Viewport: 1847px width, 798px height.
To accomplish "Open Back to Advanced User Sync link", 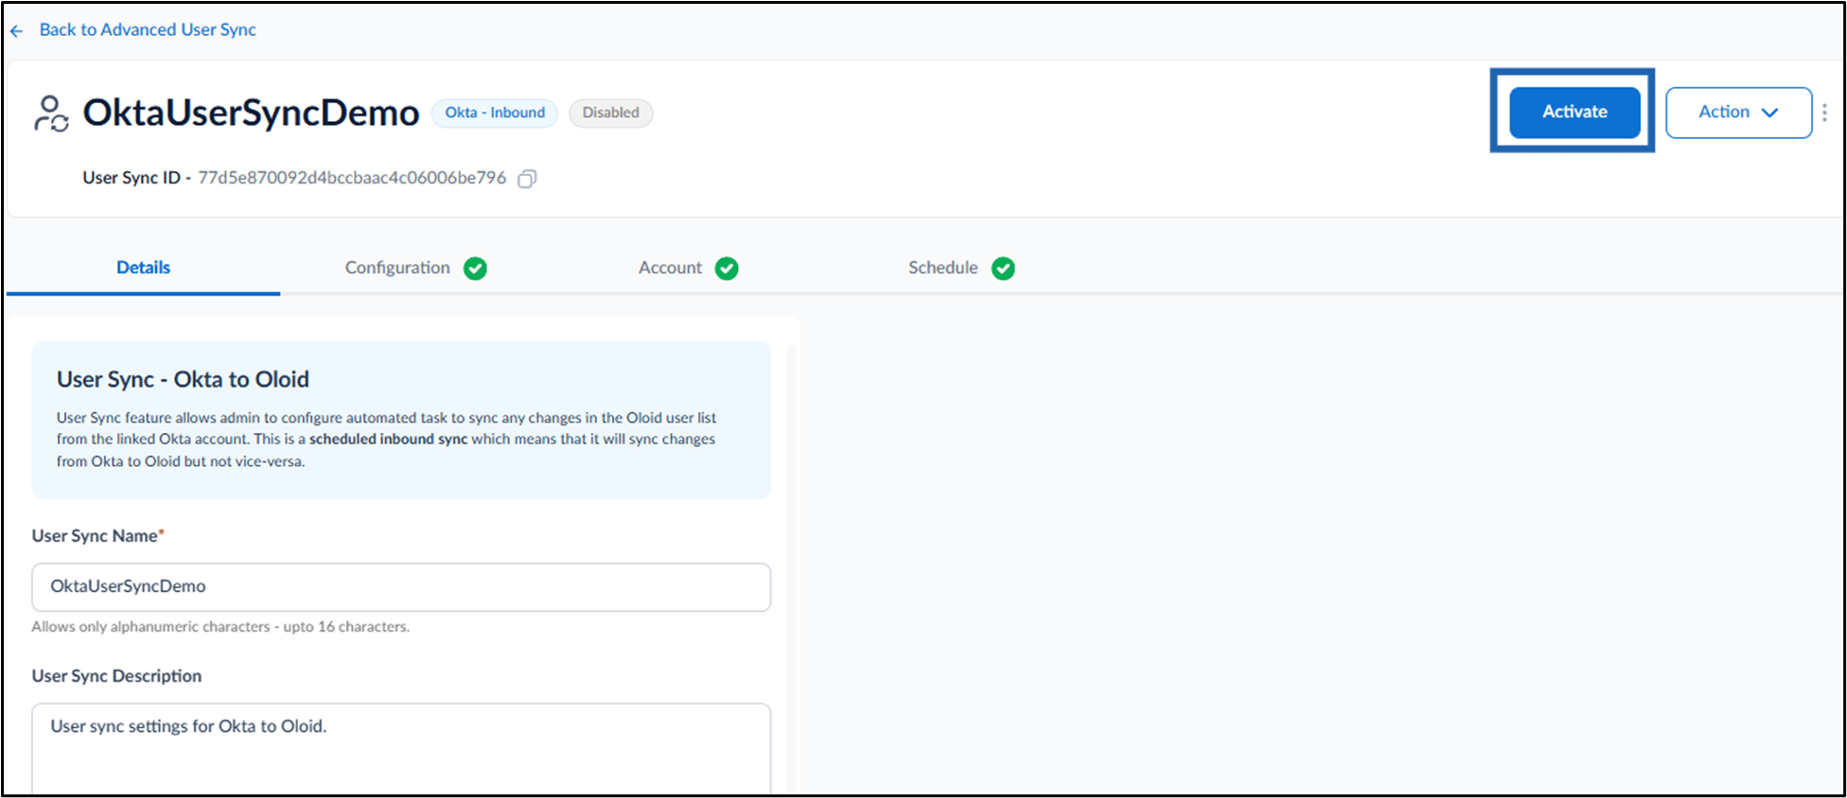I will coord(148,29).
